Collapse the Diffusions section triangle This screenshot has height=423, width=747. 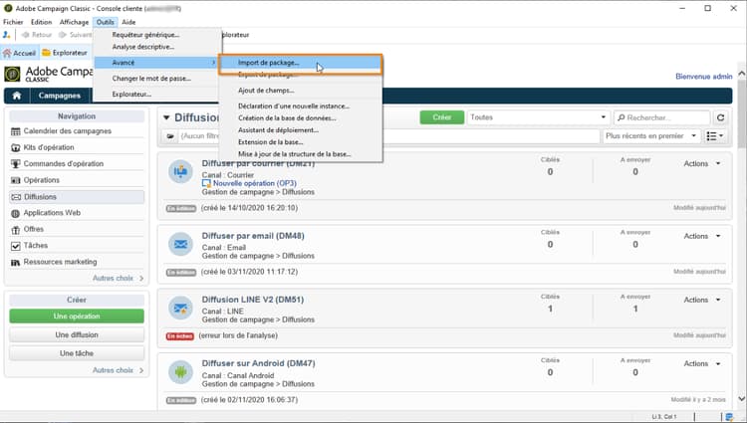pyautogui.click(x=166, y=117)
